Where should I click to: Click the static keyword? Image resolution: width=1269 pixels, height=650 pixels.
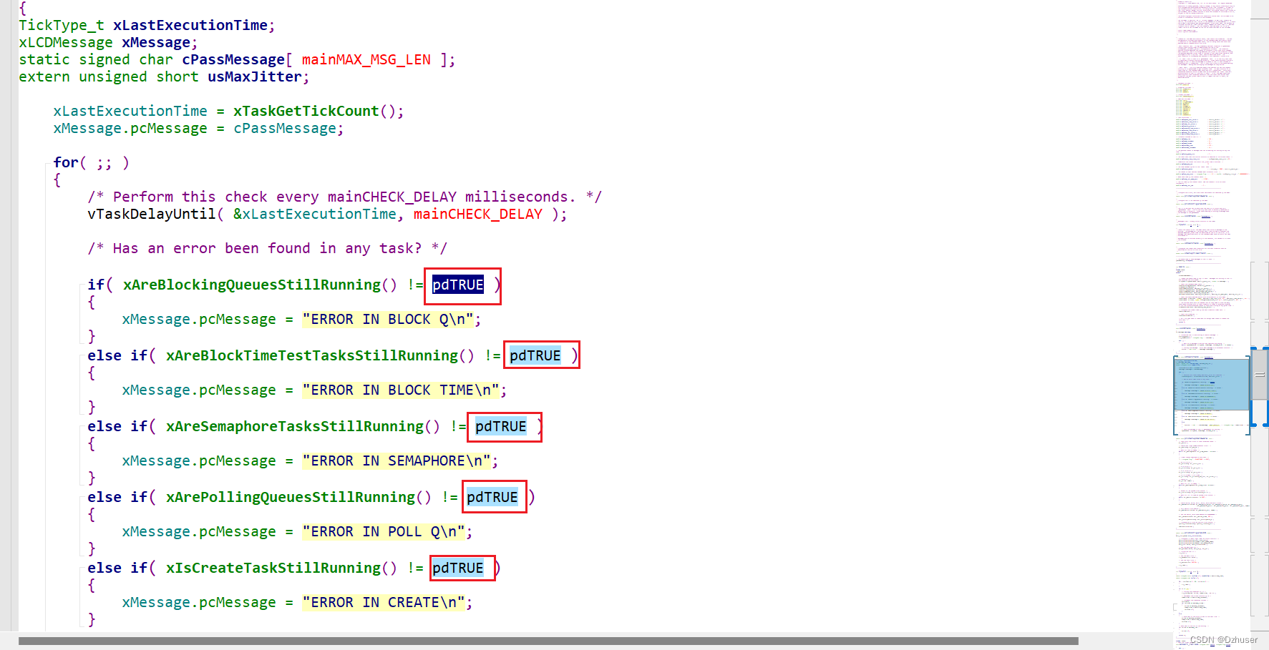pos(44,59)
